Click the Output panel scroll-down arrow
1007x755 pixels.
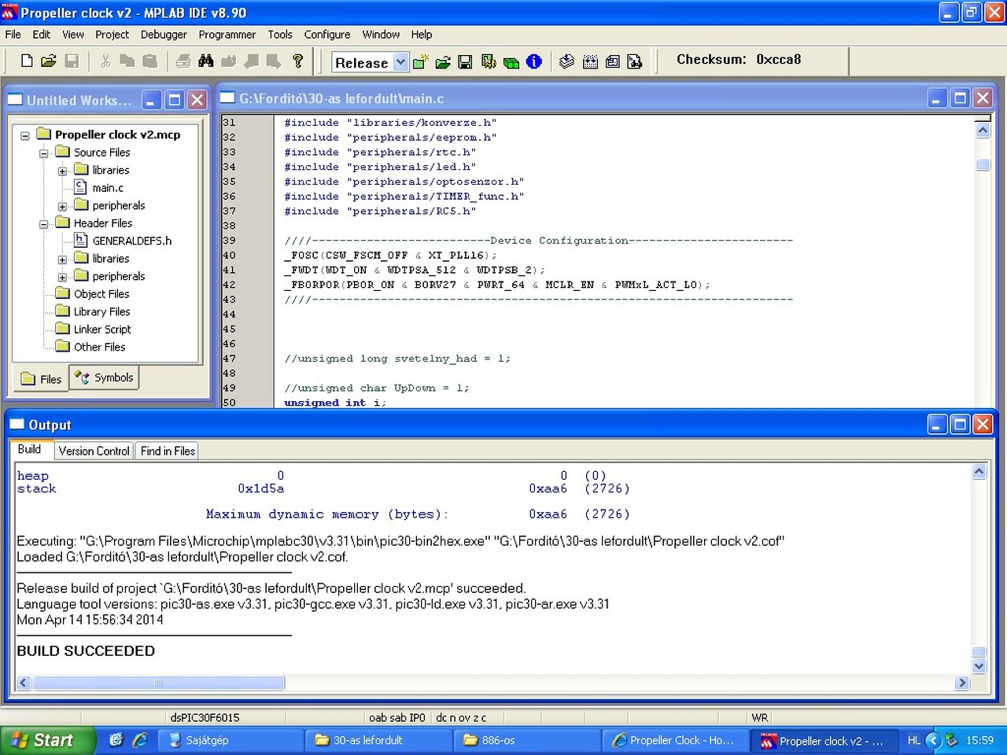(979, 666)
